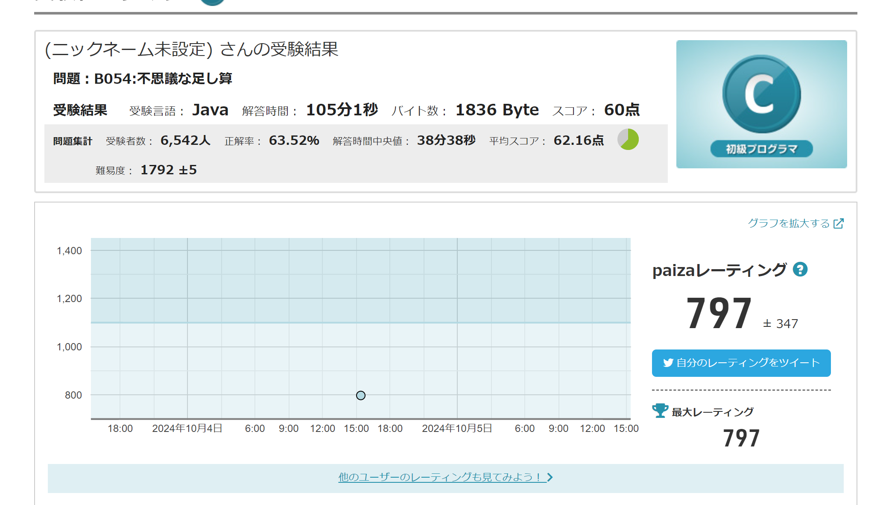
Task: Click the rating data point on the chart
Action: coord(361,396)
